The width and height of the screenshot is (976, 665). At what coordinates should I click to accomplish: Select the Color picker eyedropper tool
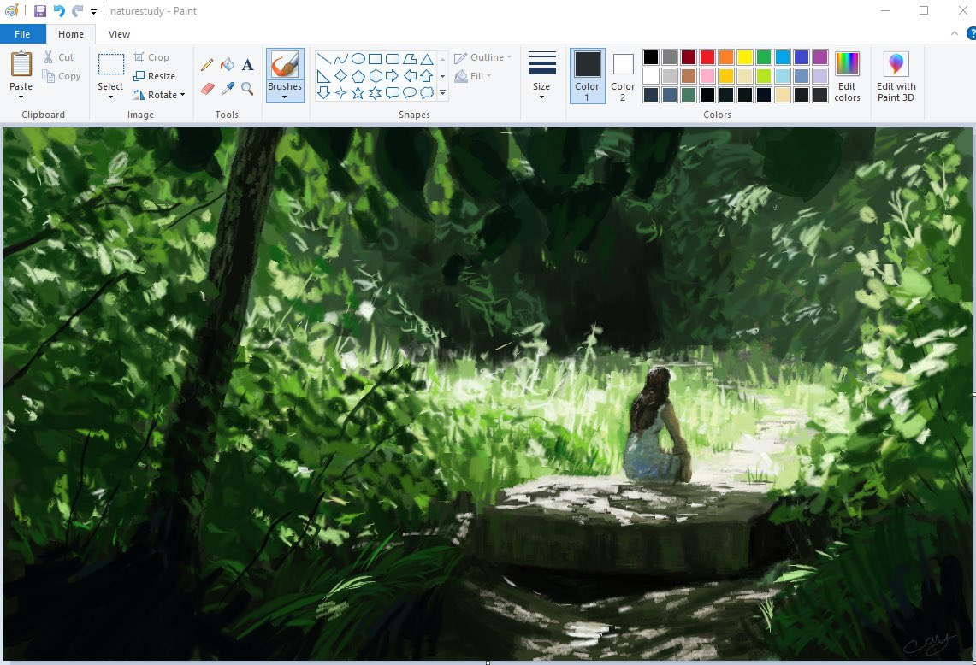coord(228,89)
